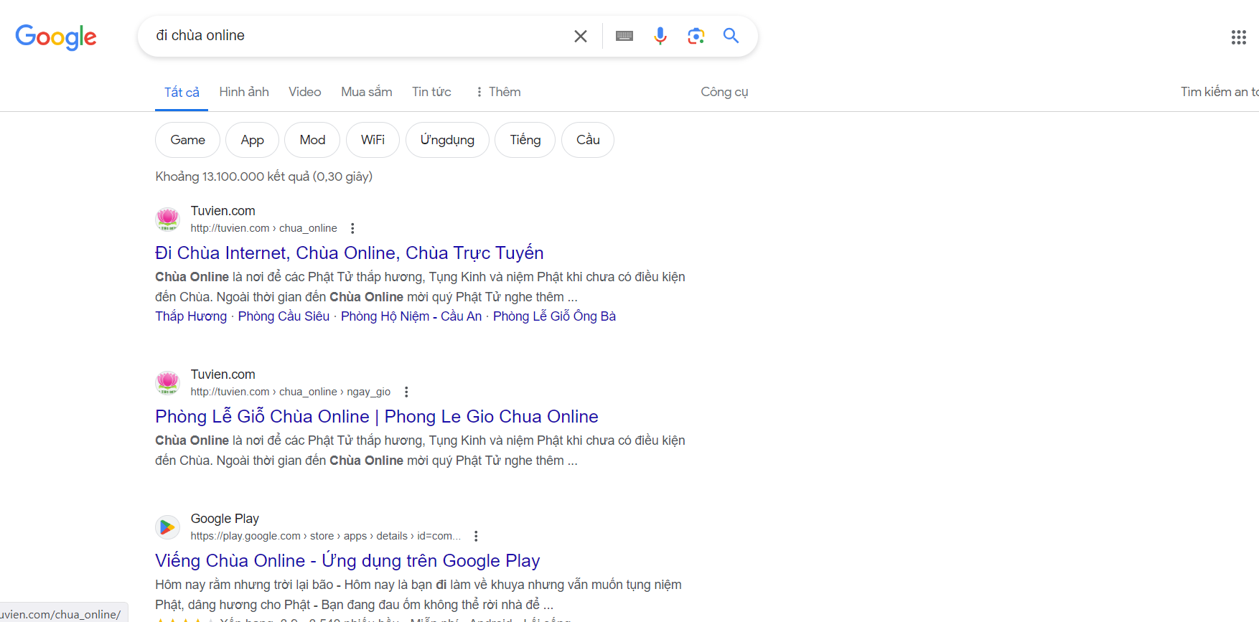Viewport: 1259px width, 622px height.
Task: Expand the Thêm more-tabs menu
Action: (498, 92)
